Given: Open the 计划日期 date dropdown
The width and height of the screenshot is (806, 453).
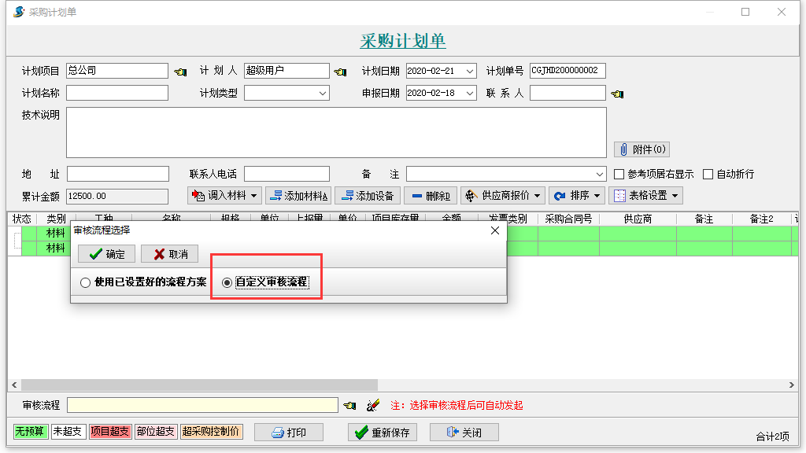Looking at the screenshot, I should 470,72.
